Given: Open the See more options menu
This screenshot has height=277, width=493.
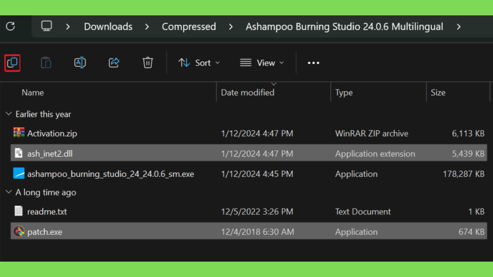Looking at the screenshot, I should pos(313,63).
